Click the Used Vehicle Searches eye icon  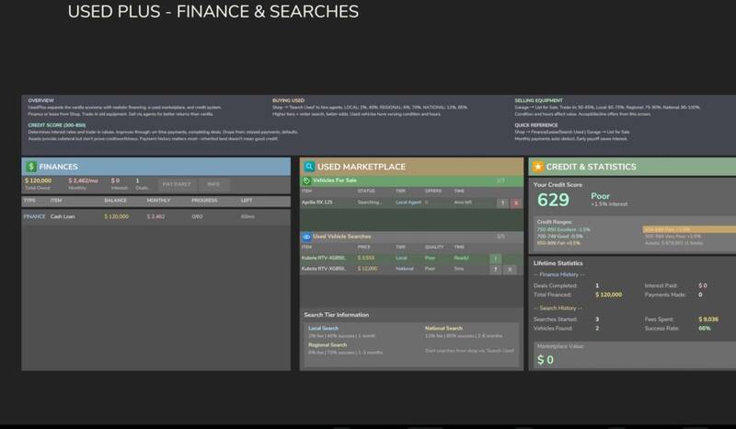click(x=307, y=237)
